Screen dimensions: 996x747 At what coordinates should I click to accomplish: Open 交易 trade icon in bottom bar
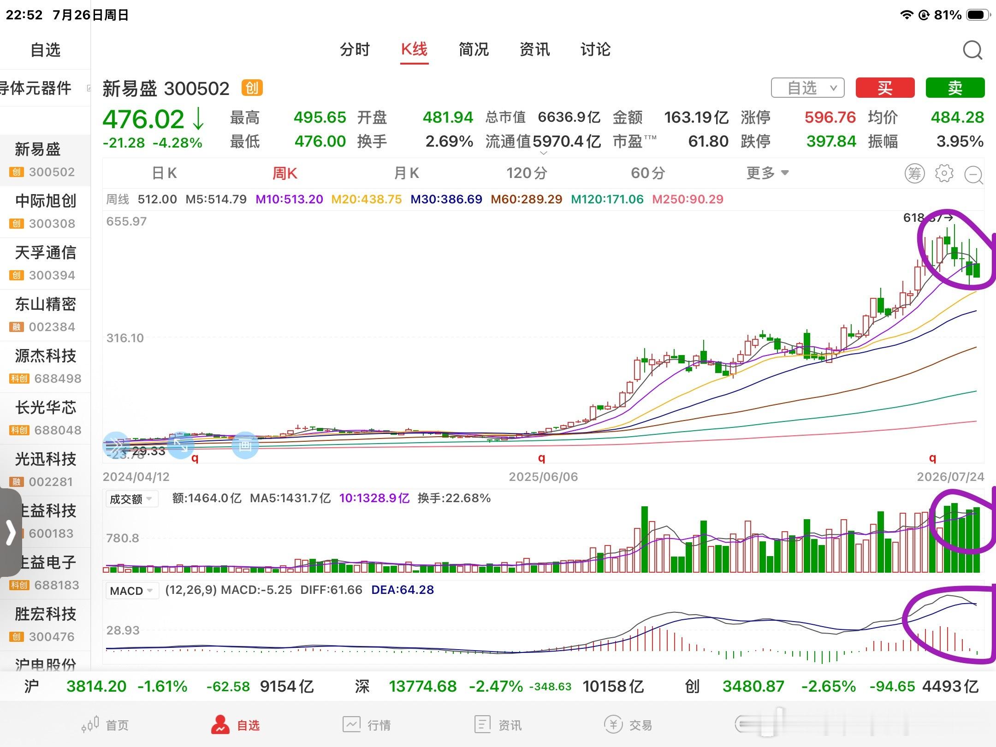tap(613, 724)
